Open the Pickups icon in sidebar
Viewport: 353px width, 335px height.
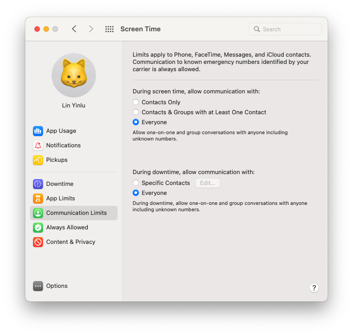[38, 160]
